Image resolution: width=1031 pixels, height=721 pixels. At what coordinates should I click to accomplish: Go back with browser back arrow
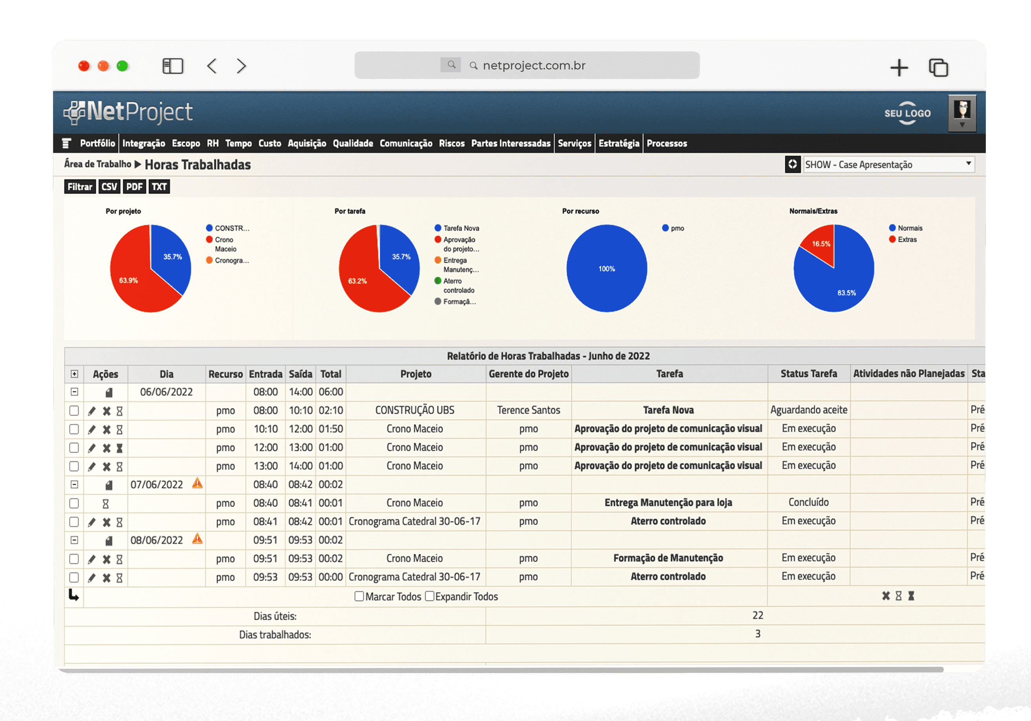(x=212, y=66)
